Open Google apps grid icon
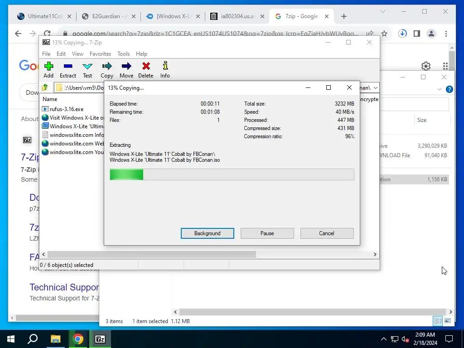 click(x=445, y=66)
